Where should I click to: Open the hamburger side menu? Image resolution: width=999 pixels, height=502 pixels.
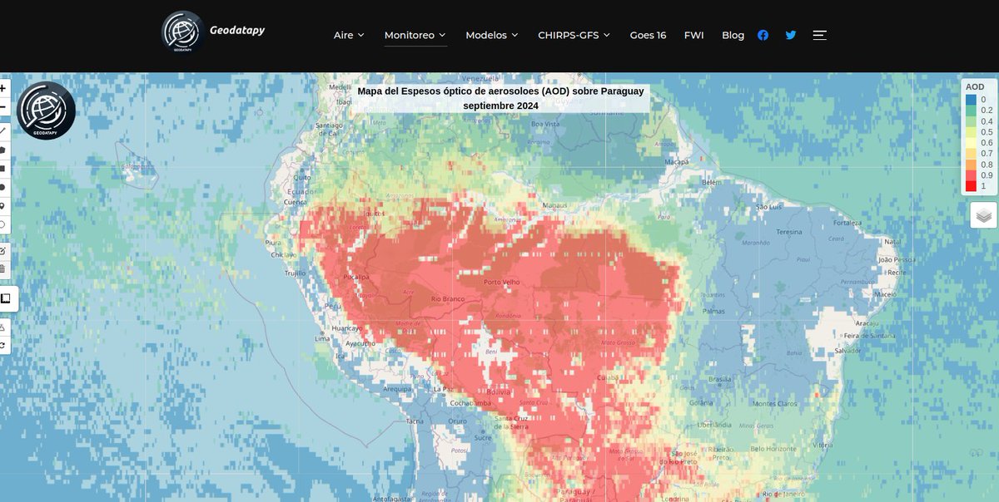(x=820, y=35)
